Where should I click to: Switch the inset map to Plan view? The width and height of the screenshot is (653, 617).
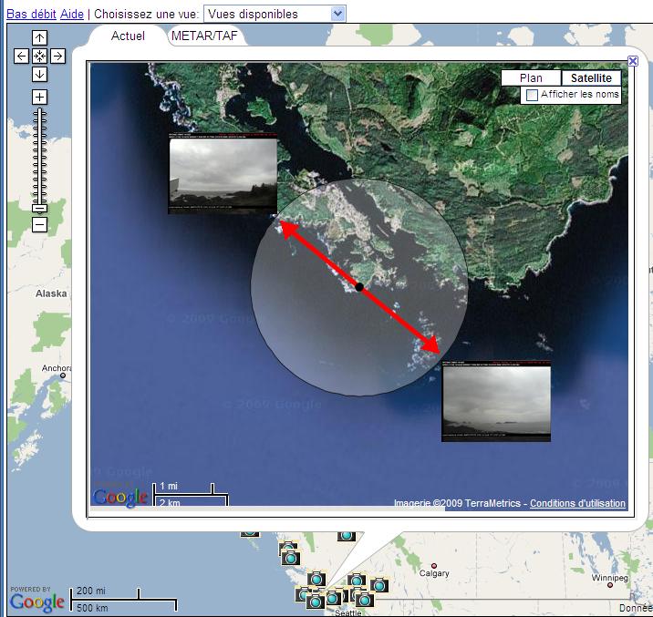pyautogui.click(x=530, y=78)
